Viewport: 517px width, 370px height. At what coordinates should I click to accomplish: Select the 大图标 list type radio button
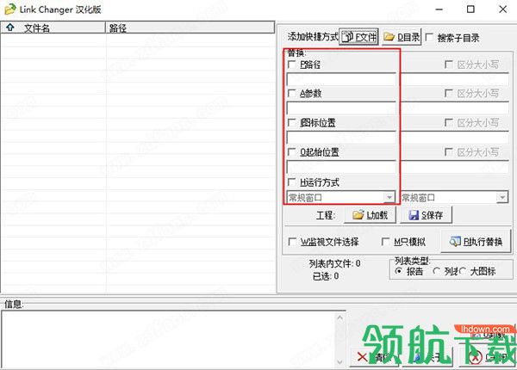click(x=462, y=271)
